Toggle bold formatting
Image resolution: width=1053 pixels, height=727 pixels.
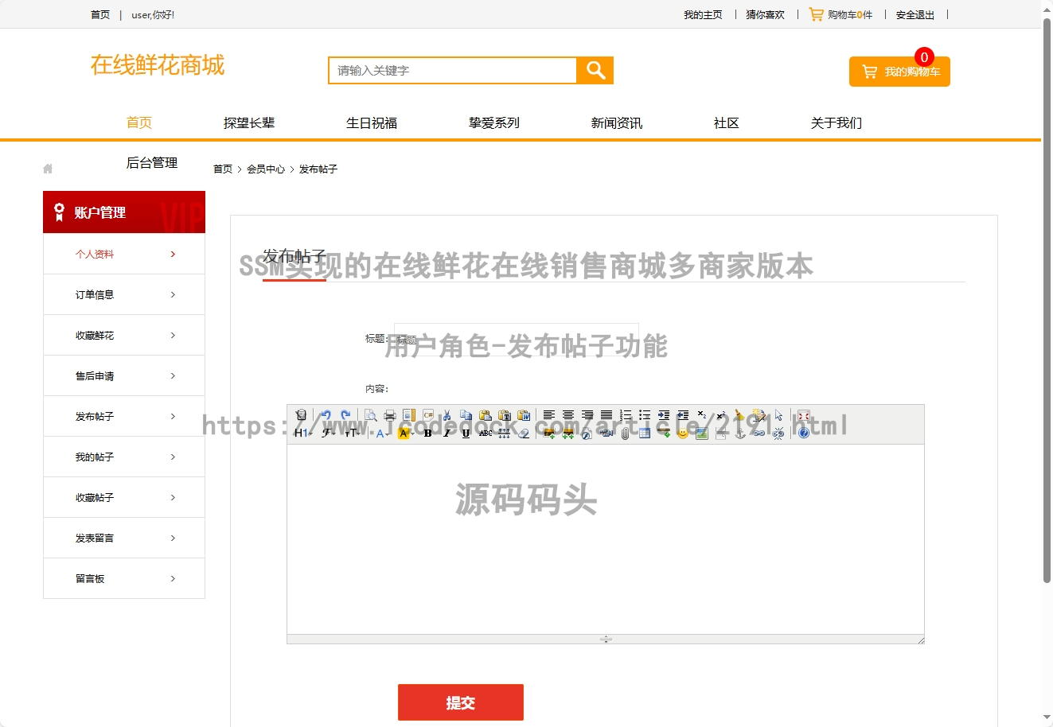(x=428, y=433)
